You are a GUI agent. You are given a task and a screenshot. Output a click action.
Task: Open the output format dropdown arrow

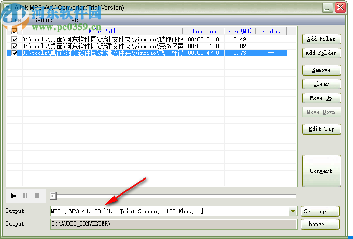point(293,211)
